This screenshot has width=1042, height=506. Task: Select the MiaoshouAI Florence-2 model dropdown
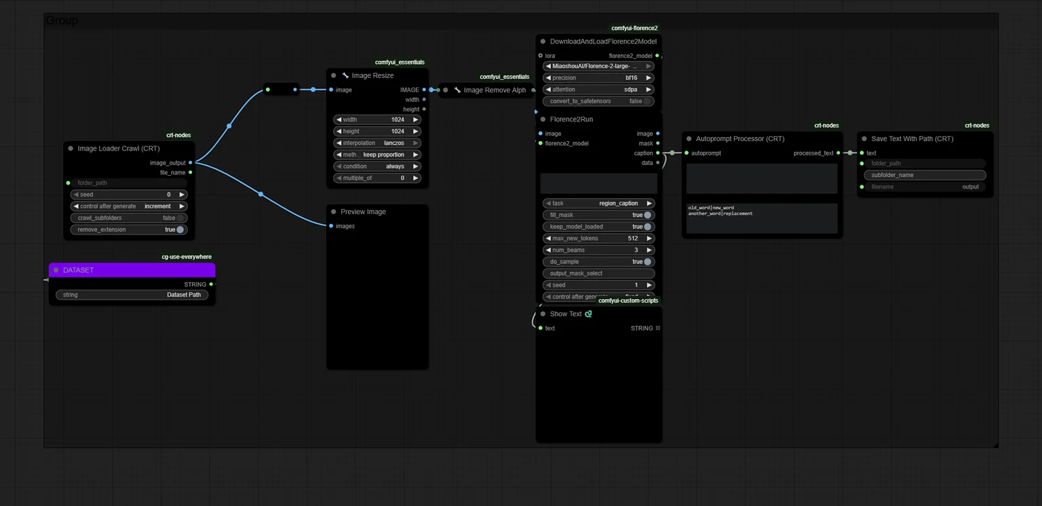(598, 66)
